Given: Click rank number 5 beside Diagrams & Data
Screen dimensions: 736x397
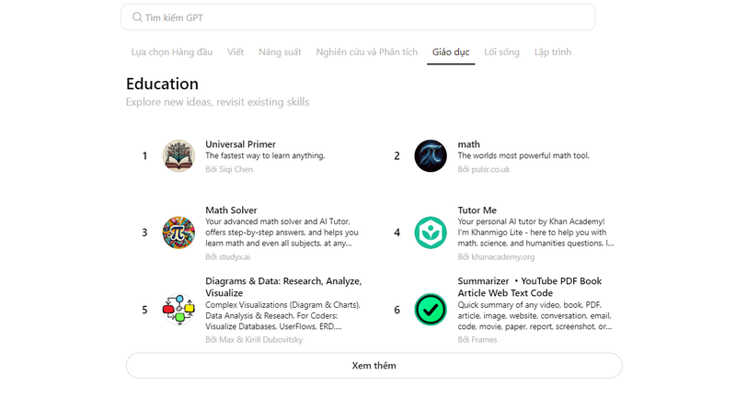Looking at the screenshot, I should pos(144,310).
